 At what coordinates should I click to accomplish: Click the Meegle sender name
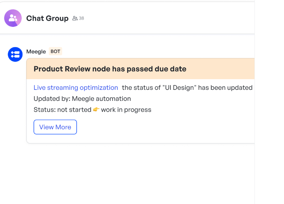[36, 52]
